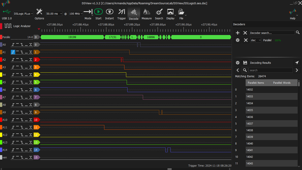302x170 pixels.
Task: Go to next search result arrow
Action: (297, 70)
